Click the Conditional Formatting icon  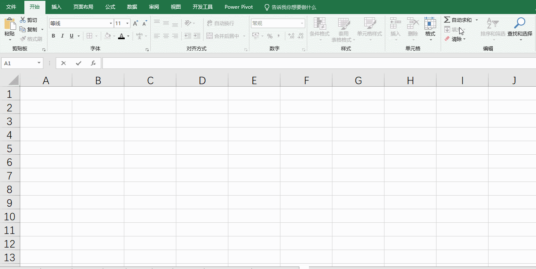point(320,28)
